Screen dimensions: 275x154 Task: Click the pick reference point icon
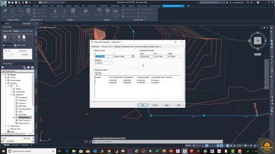click(133, 56)
